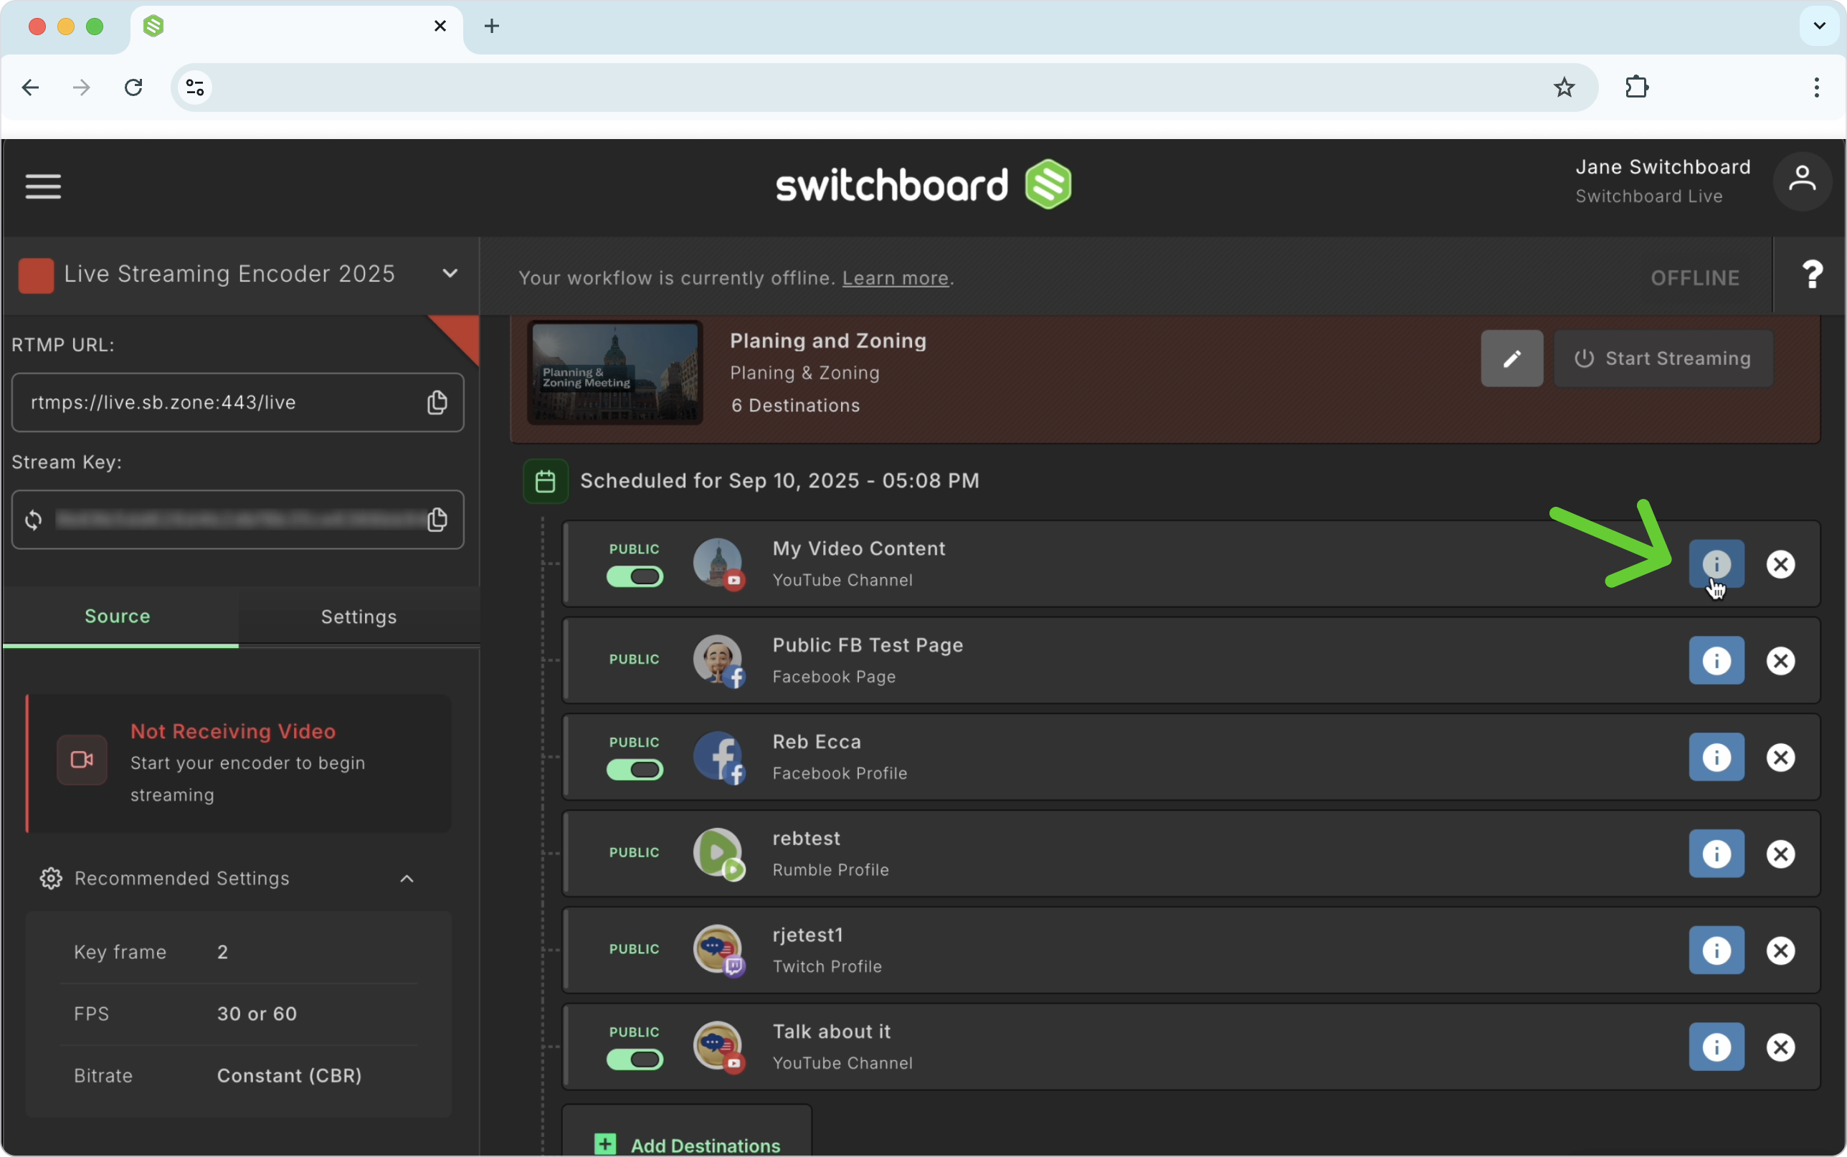Image resolution: width=1847 pixels, height=1157 pixels.
Task: Click the Reb Ecca Facebook avatar
Action: point(718,757)
